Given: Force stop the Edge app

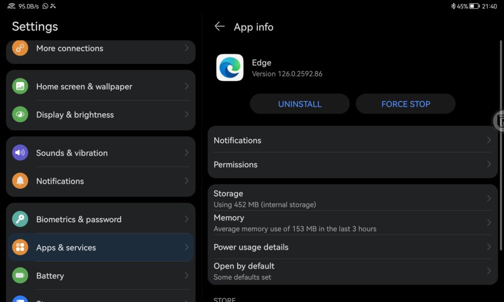Looking at the screenshot, I should (x=406, y=104).
